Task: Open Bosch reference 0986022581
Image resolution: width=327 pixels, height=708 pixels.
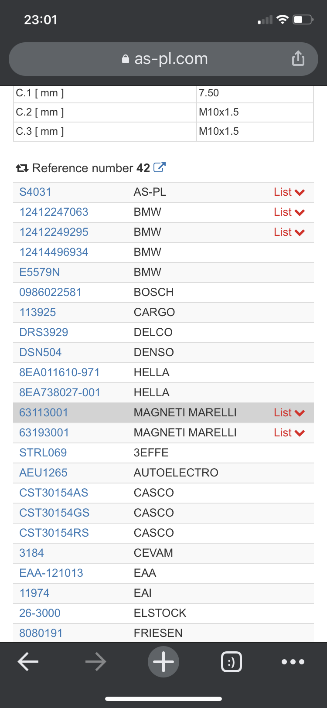Action: click(x=51, y=292)
